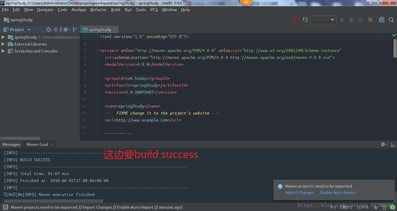
Task: Click the Collapse All icon in Project panel
Action: click(x=56, y=30)
